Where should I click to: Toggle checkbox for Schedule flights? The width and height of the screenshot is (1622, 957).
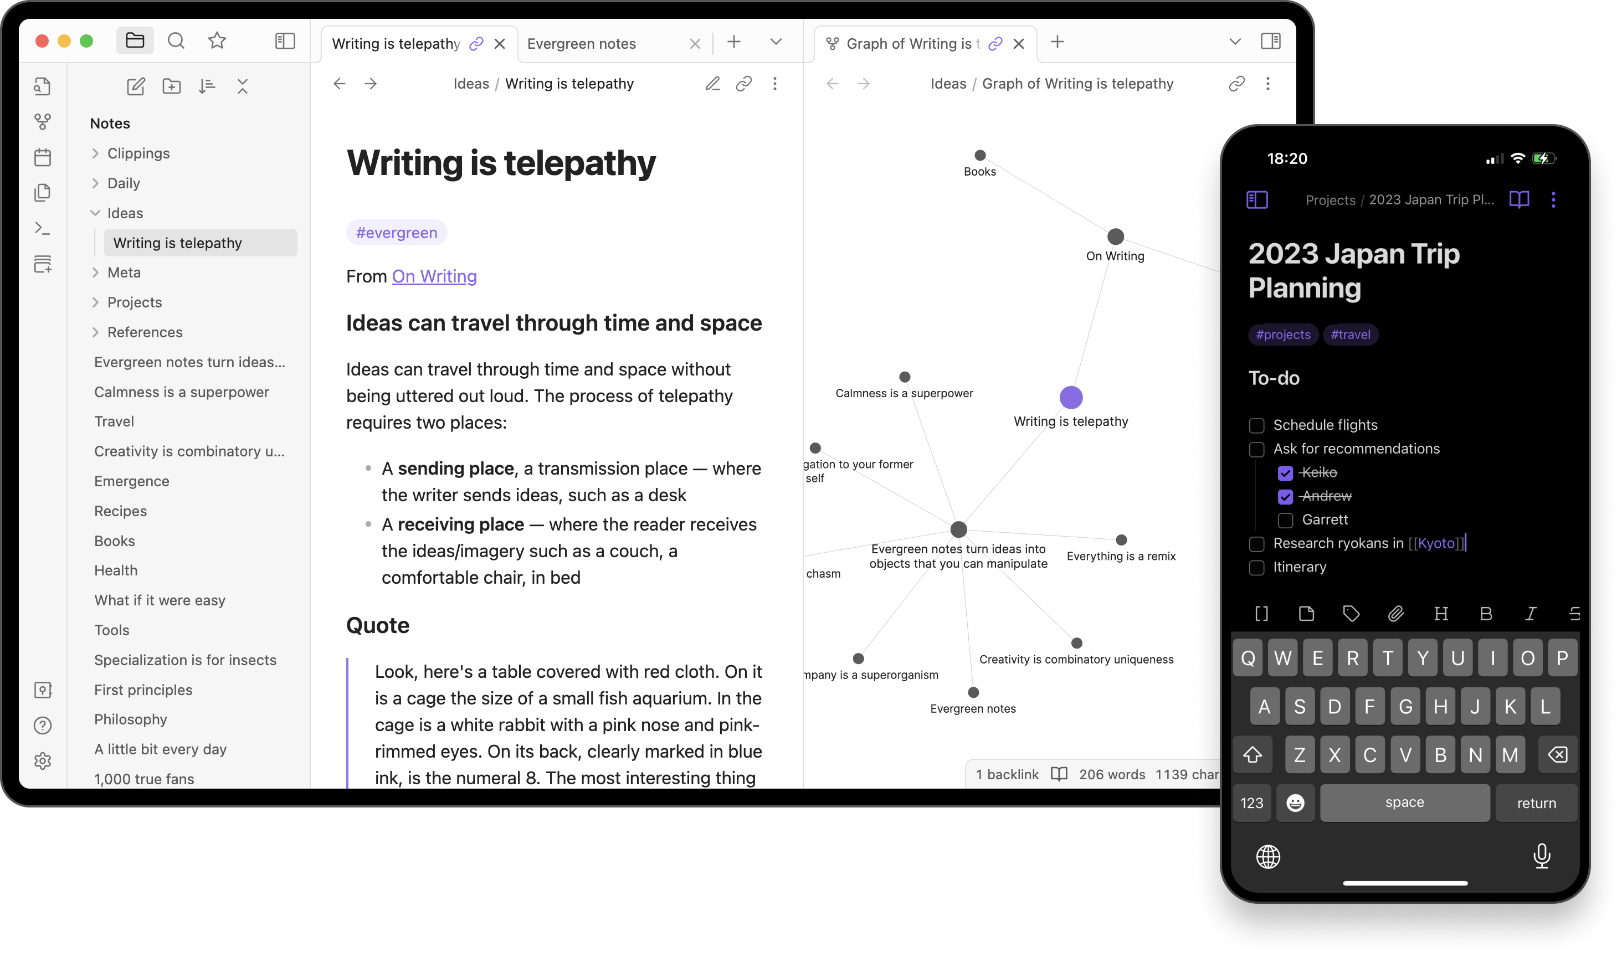[1256, 424]
